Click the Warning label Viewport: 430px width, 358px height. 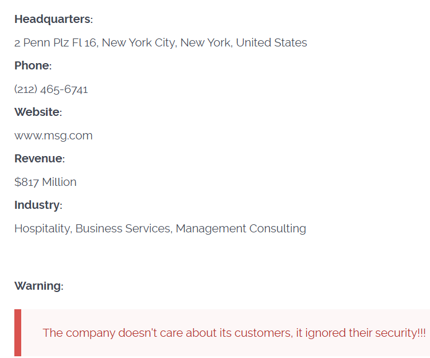tap(38, 286)
